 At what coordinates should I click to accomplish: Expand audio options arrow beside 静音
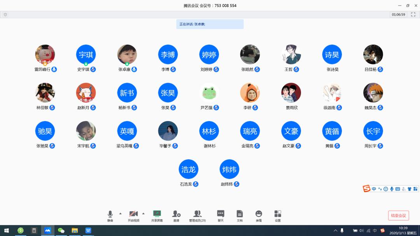120,213
